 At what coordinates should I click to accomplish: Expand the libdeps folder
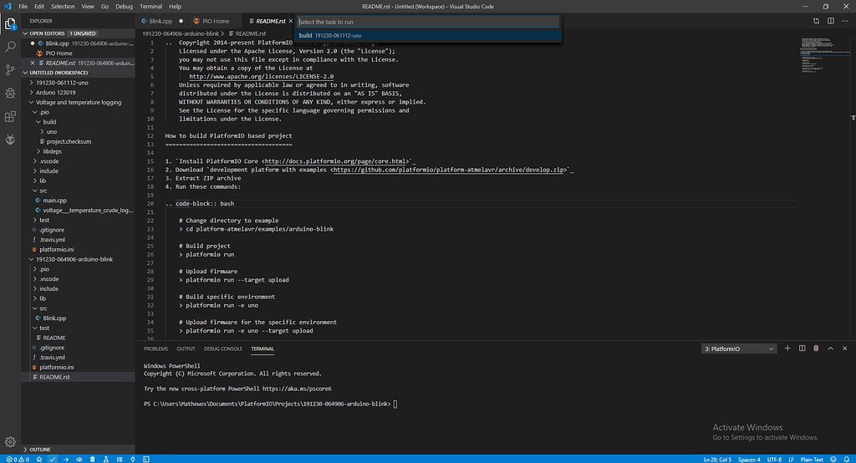(53, 151)
